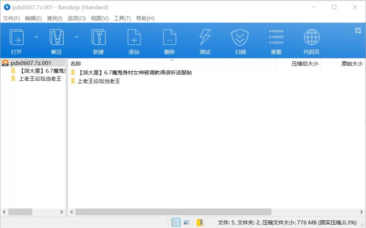This screenshot has width=366, height=228.
Task: Minimize the Bandizip window
Action: [x=313, y=7]
